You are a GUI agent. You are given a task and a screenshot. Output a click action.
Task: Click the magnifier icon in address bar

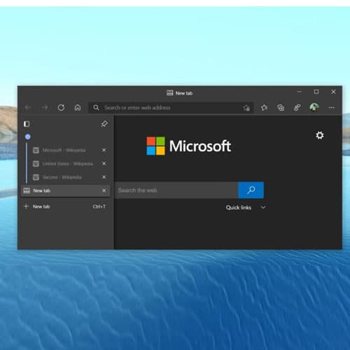(x=96, y=108)
